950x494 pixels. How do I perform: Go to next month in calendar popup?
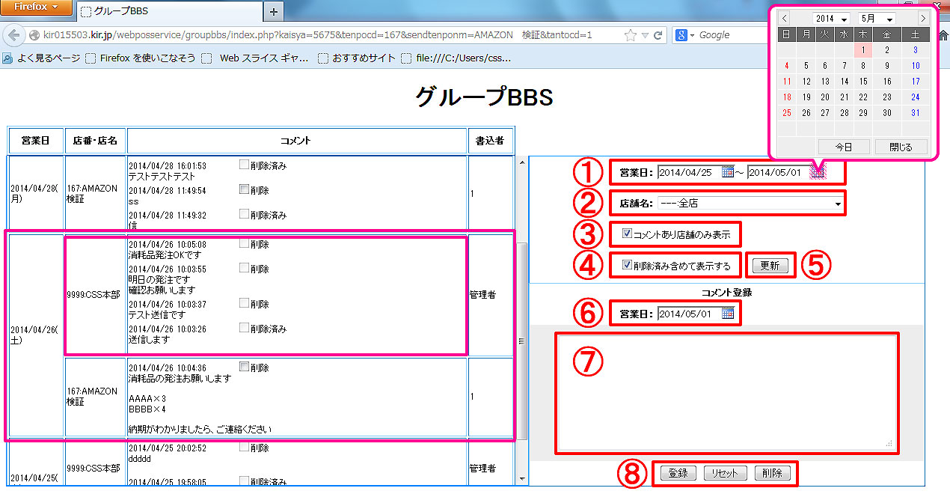click(x=924, y=18)
